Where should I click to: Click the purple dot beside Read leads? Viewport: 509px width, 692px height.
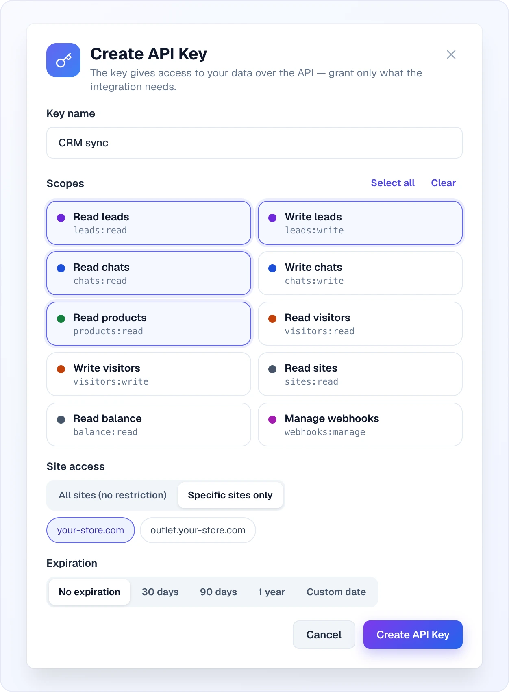pos(61,218)
